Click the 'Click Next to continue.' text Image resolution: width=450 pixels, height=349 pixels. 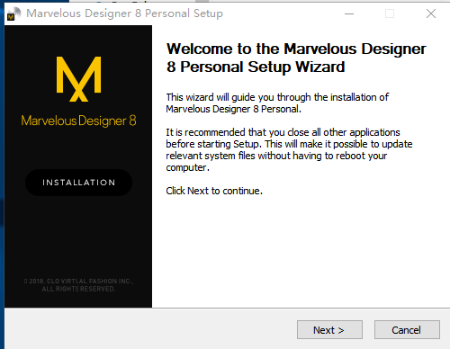point(214,191)
